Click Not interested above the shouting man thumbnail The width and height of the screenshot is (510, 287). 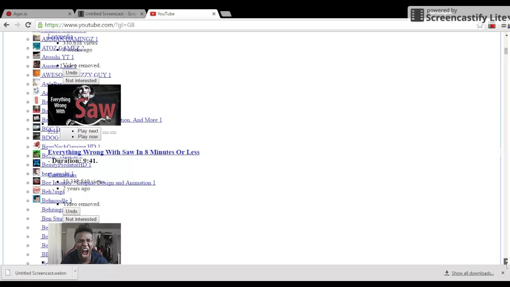coord(81,219)
